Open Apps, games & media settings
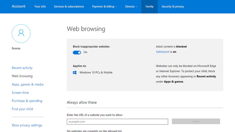Viewport: 235px width, 132px height. pyautogui.click(x=28, y=84)
